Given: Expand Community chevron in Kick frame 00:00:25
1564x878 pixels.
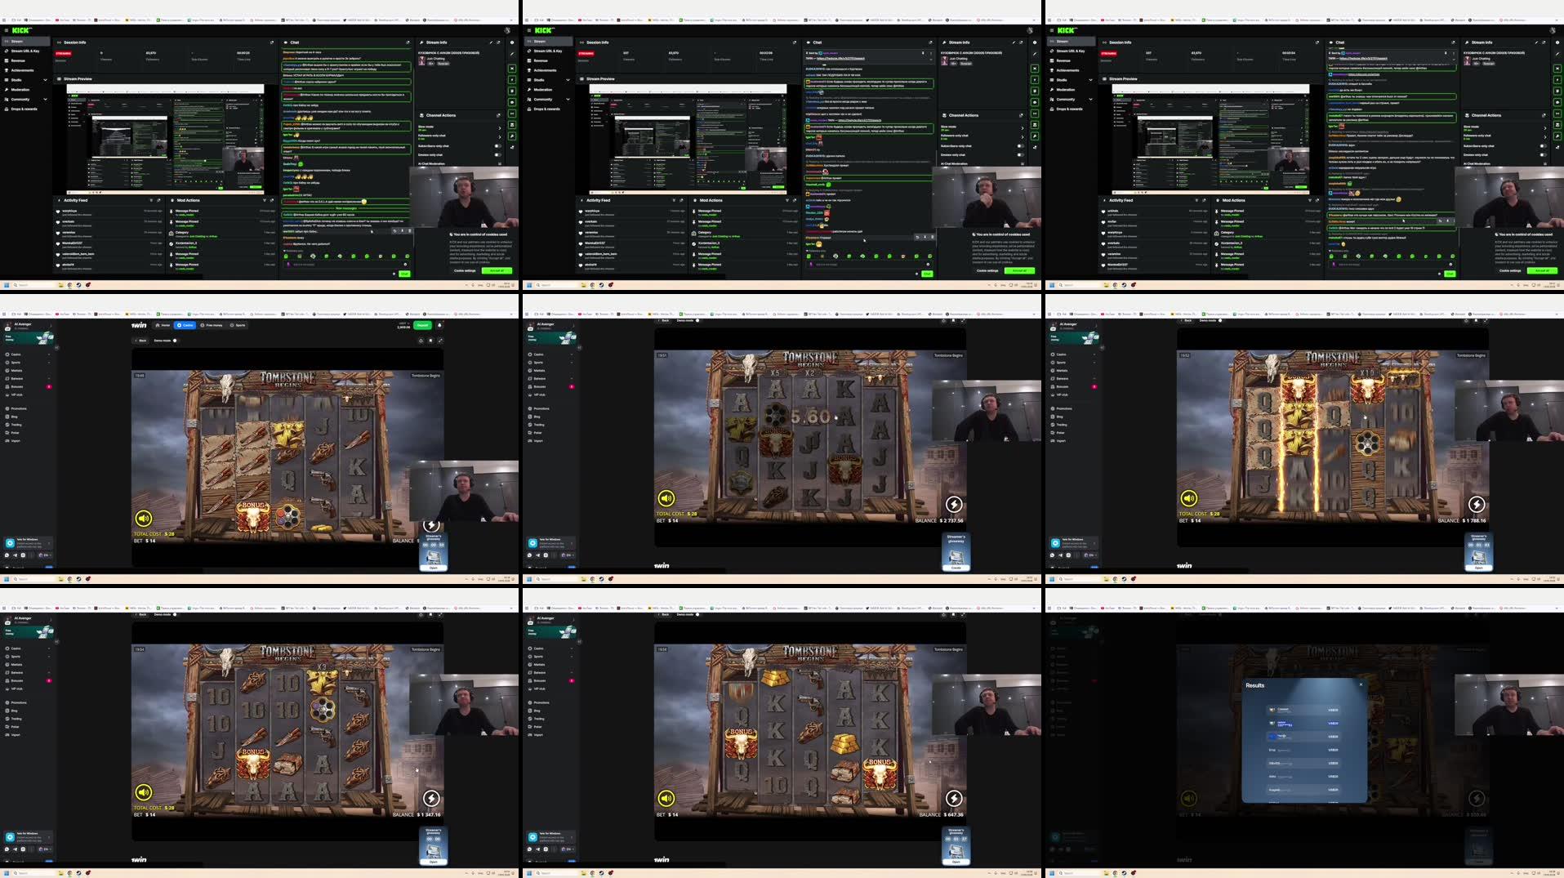Looking at the screenshot, I should [x=45, y=99].
